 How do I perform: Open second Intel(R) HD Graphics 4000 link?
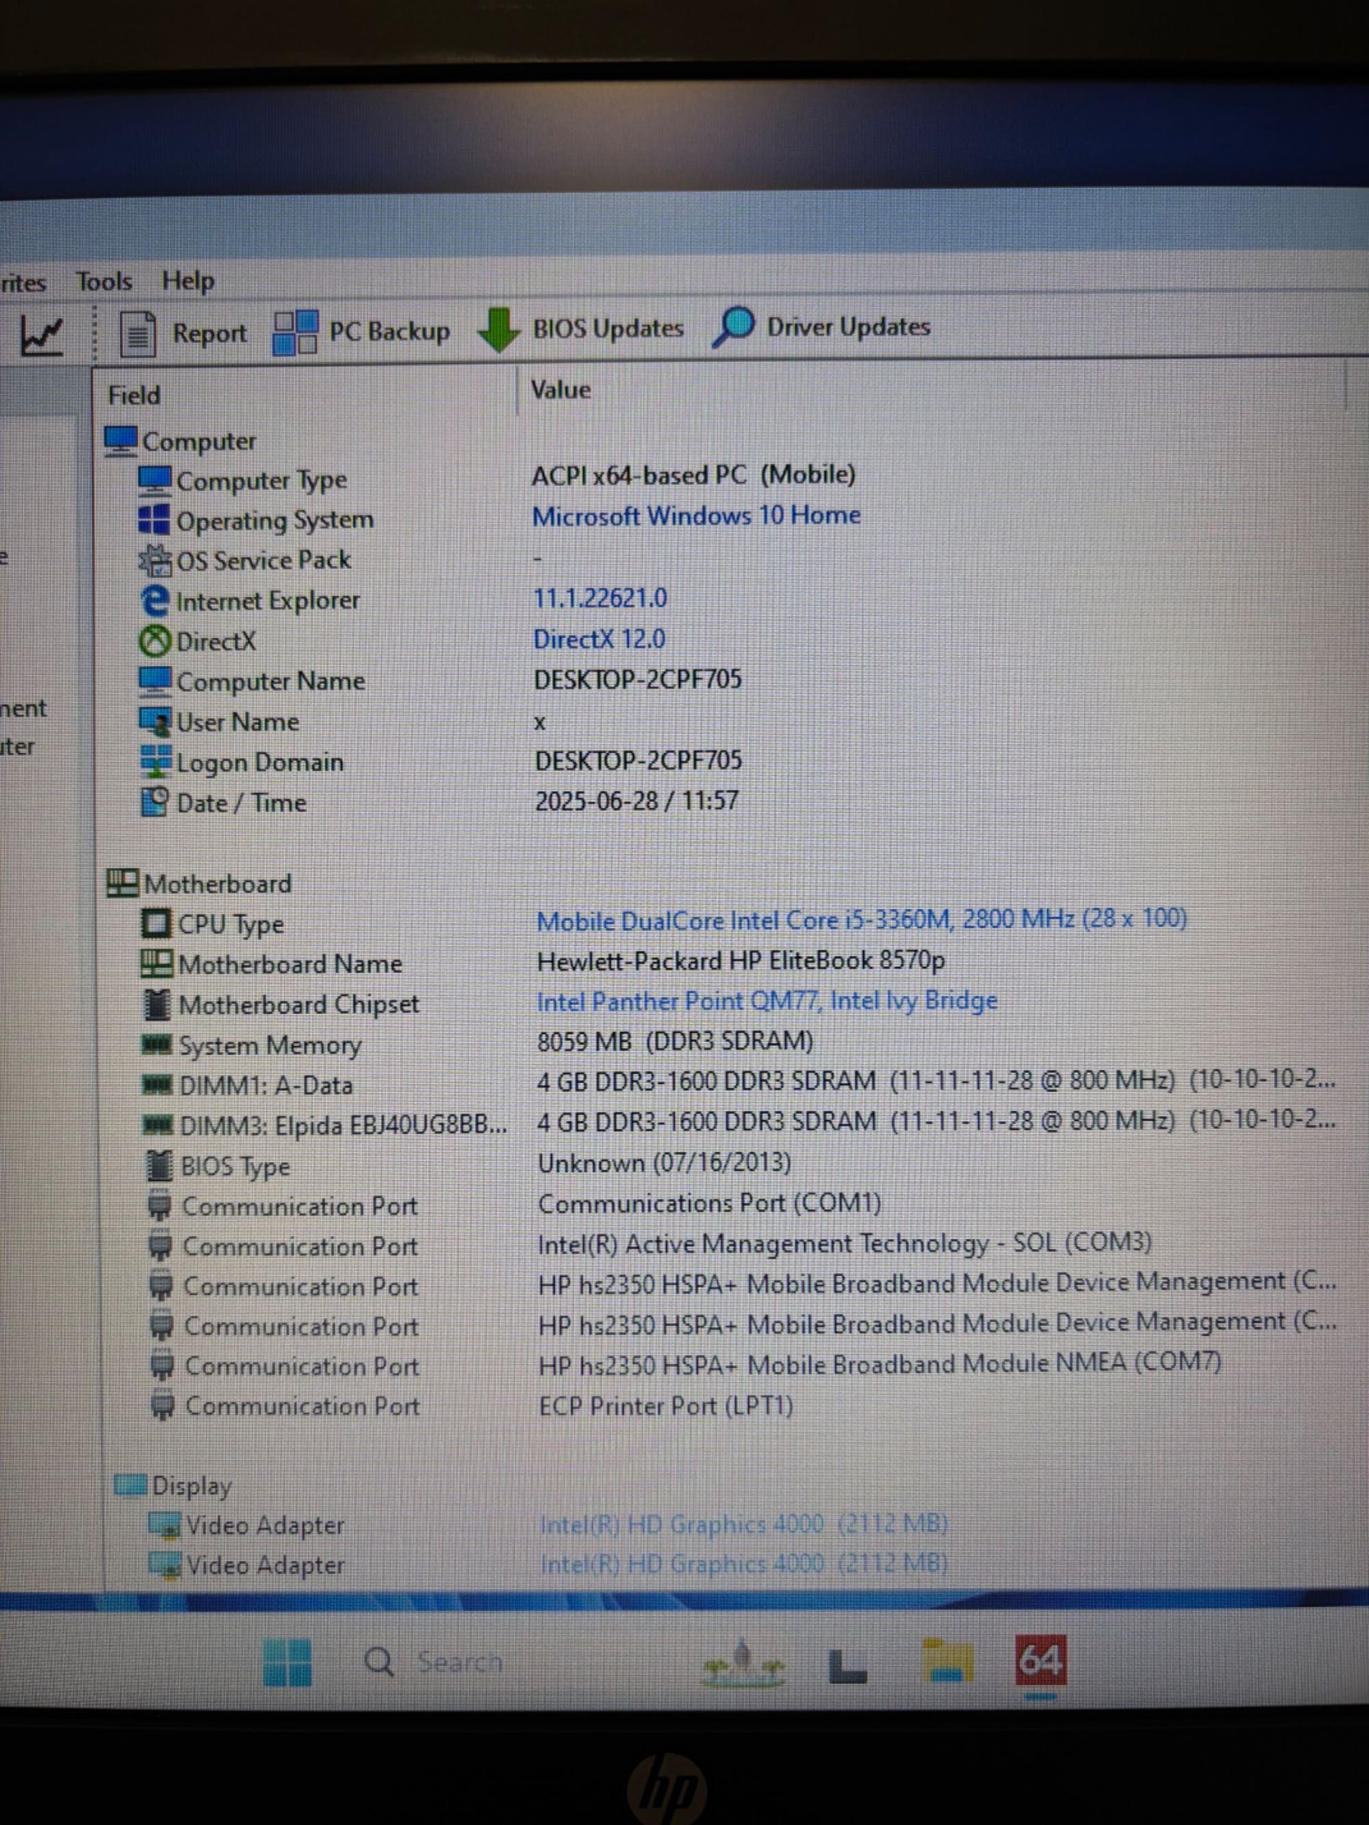click(744, 1563)
